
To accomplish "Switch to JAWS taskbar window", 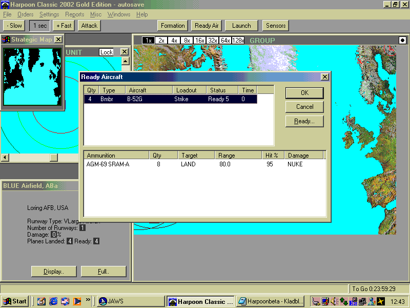I will pos(131,301).
